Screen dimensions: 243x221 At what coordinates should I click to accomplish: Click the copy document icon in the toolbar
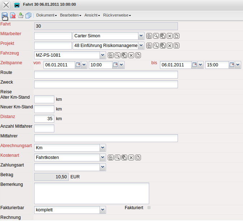pyautogui.click(x=28, y=15)
